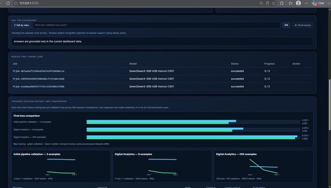Click text 7 train / 1 validation · 5058 tokens

(134, 179)
